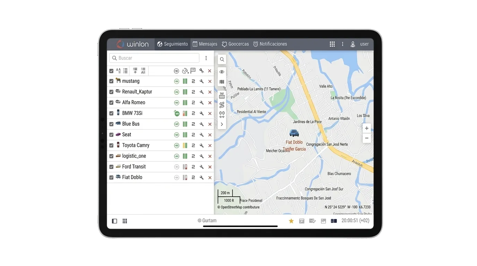The image size is (477, 266).
Task: Toggle the Toyota Camry checkbox
Action: 111,145
